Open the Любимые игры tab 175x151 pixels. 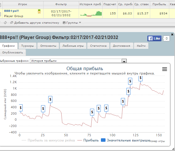(73, 46)
